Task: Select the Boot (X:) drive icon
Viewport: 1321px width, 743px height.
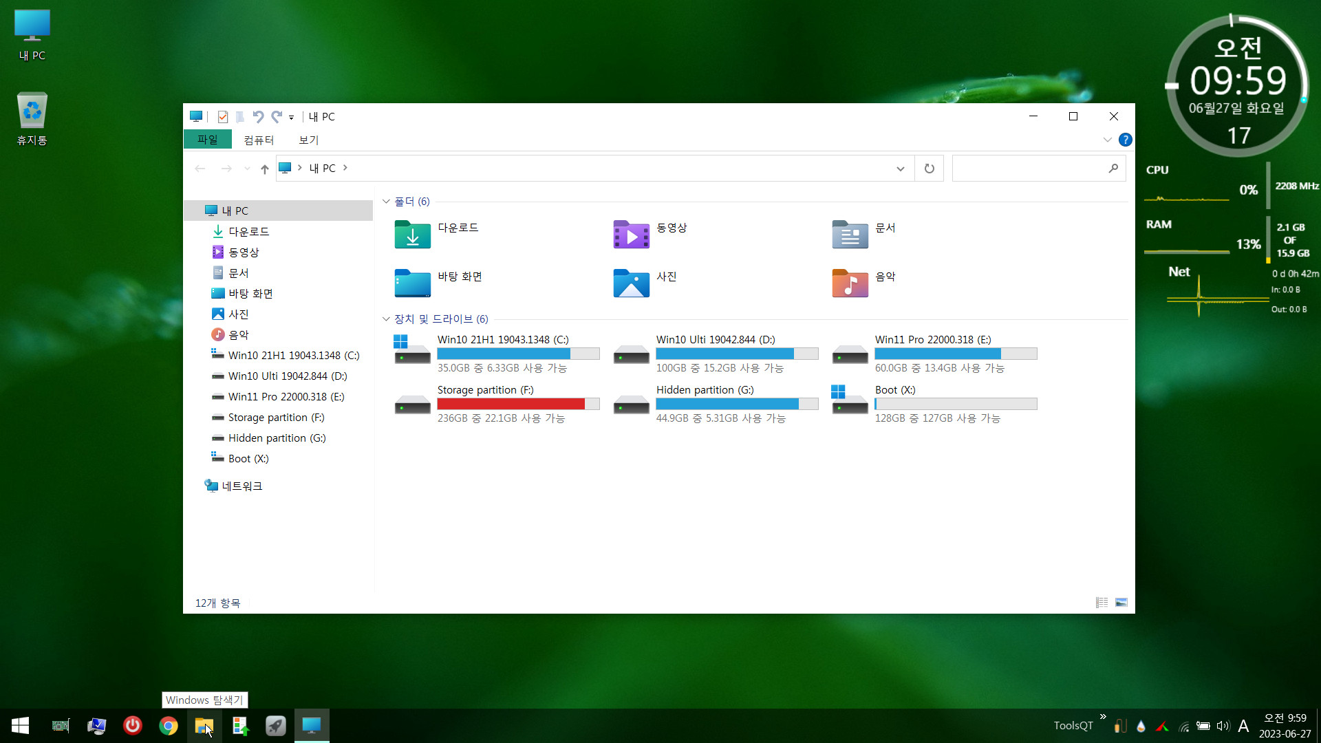Action: (x=850, y=401)
